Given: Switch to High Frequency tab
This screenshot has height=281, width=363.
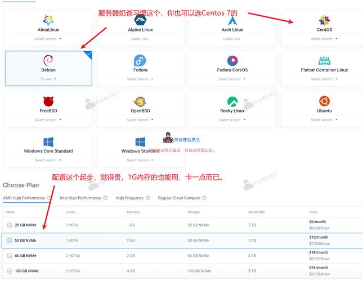Looking at the screenshot, I should 129,198.
